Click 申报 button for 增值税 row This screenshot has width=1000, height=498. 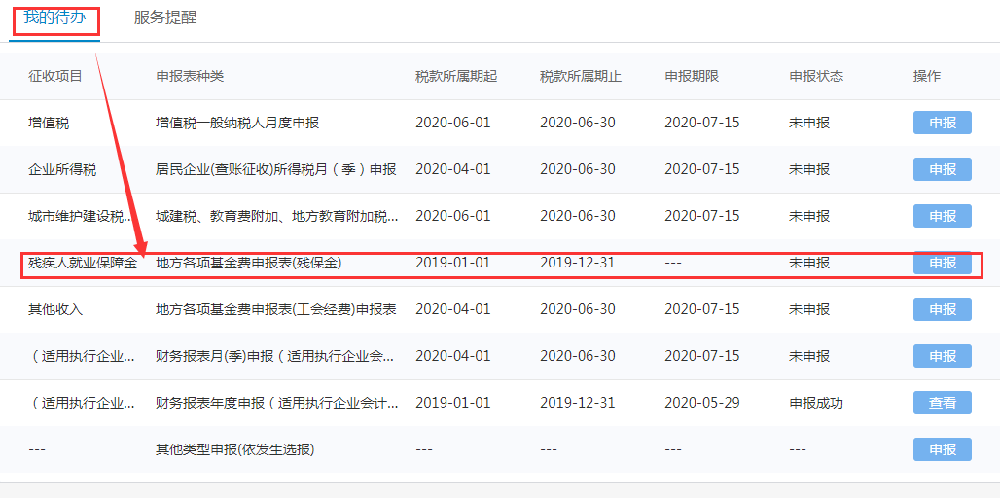[942, 123]
